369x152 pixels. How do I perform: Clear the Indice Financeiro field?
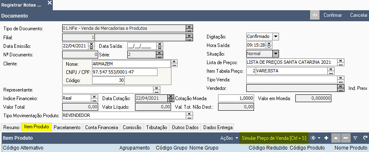pyautogui.click(x=94, y=96)
